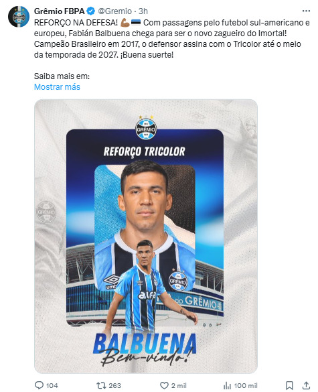
Task: Open the 3h timestamp permalink
Action: [143, 11]
